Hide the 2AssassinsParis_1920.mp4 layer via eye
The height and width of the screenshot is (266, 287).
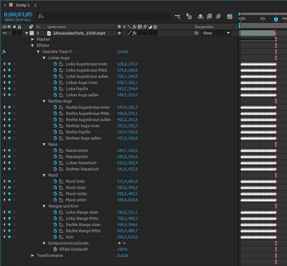tap(4, 33)
